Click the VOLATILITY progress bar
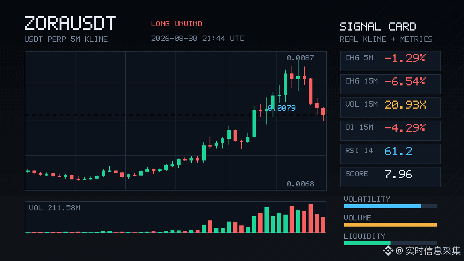The width and height of the screenshot is (464, 261). click(x=391, y=206)
